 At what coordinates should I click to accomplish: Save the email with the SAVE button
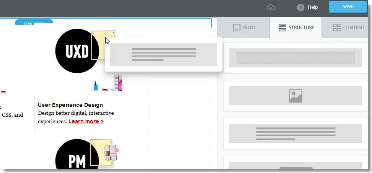tap(348, 7)
